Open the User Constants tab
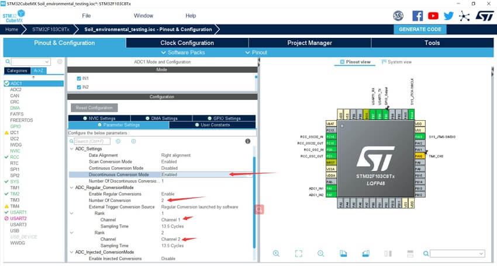This screenshot has height=266, width=497. point(212,125)
